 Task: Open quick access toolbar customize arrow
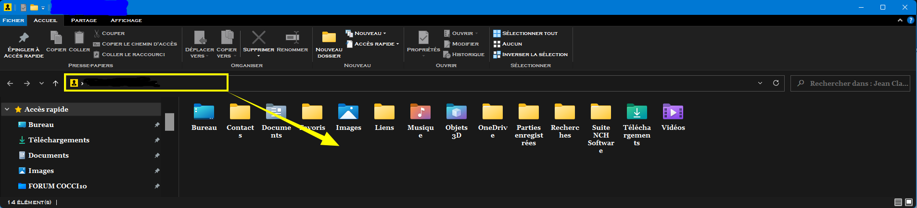(x=43, y=8)
